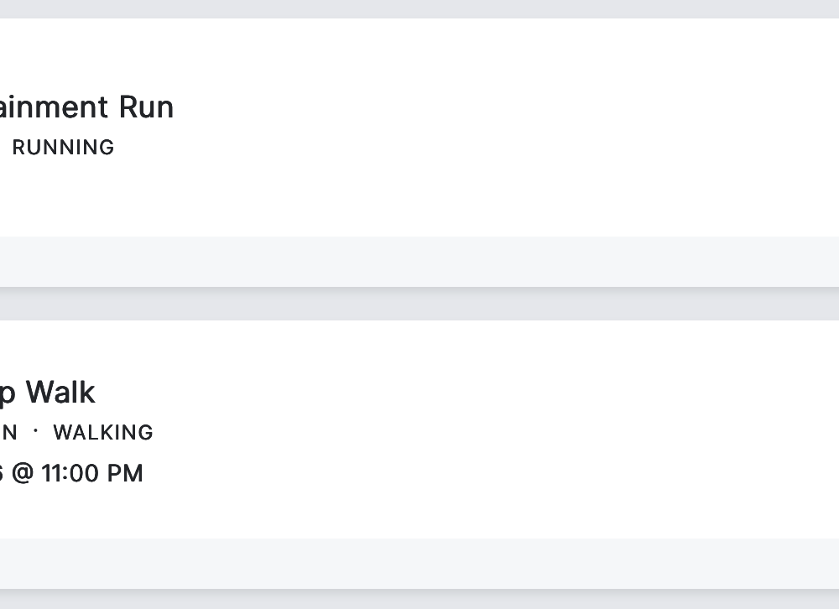Click the dot separator before WALKING
839x609 pixels.
point(35,431)
